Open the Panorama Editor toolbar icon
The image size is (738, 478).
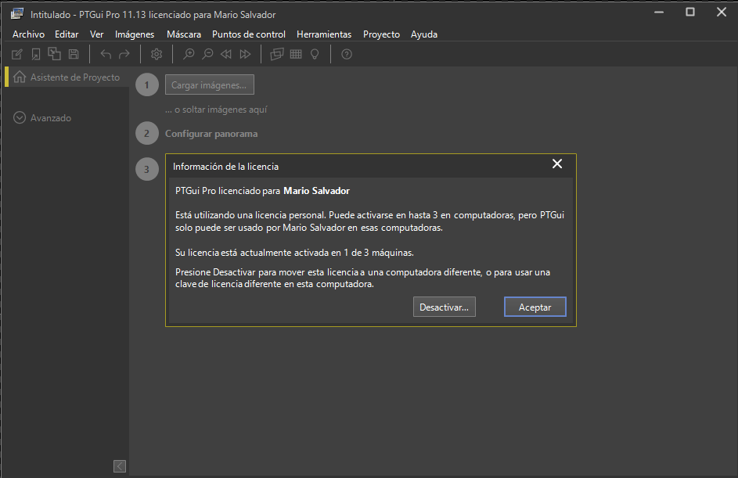277,54
